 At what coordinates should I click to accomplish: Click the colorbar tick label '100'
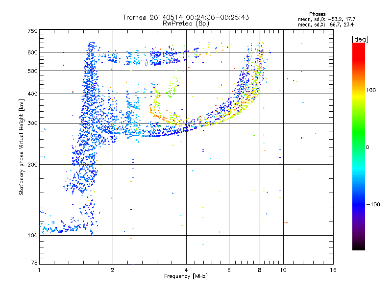[371, 90]
